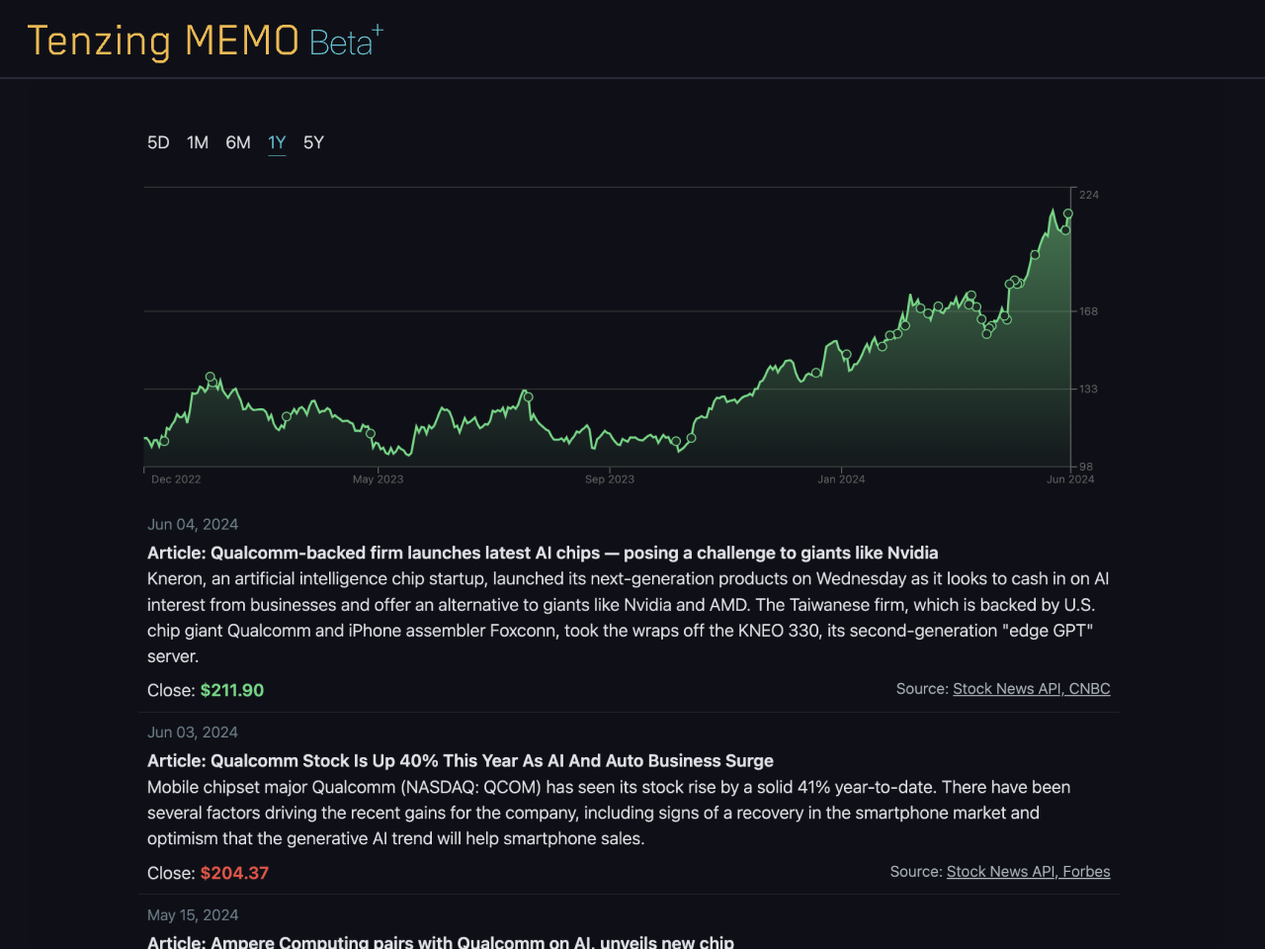
Task: Click the Jun 04, 2024 date label
Action: (193, 524)
